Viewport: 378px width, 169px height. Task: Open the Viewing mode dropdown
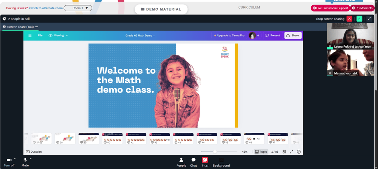tap(58, 36)
